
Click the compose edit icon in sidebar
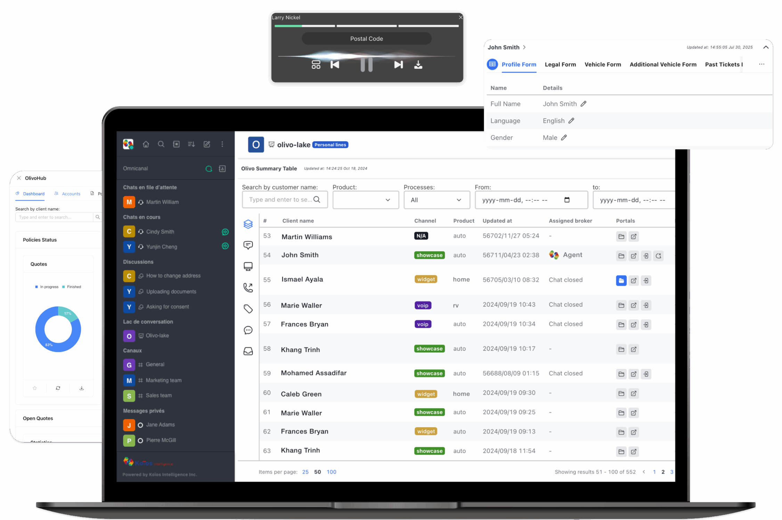tap(207, 144)
